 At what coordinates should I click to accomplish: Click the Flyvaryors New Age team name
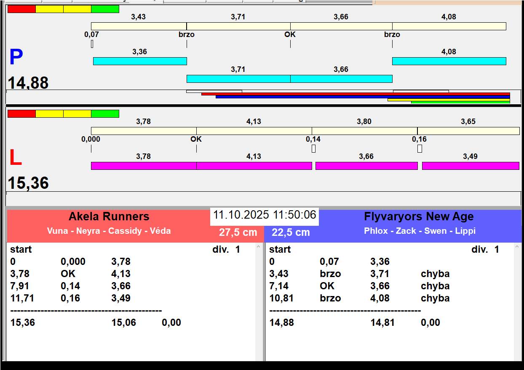[419, 217]
